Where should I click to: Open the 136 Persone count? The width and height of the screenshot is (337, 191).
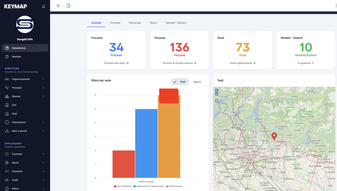179,48
